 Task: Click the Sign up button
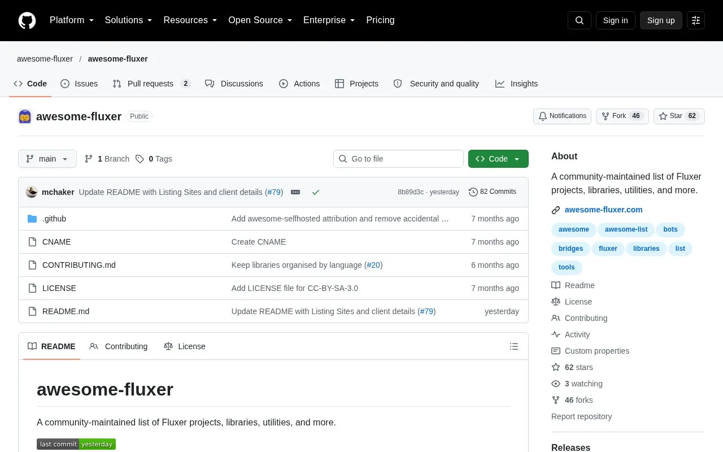pos(661,20)
